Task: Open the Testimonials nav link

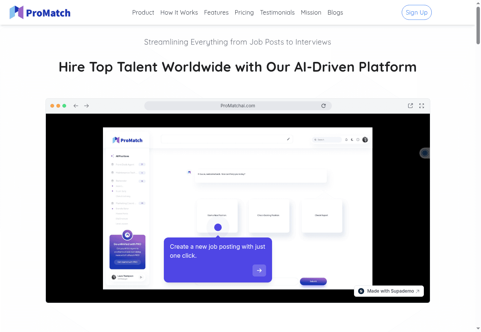Action: (277, 12)
